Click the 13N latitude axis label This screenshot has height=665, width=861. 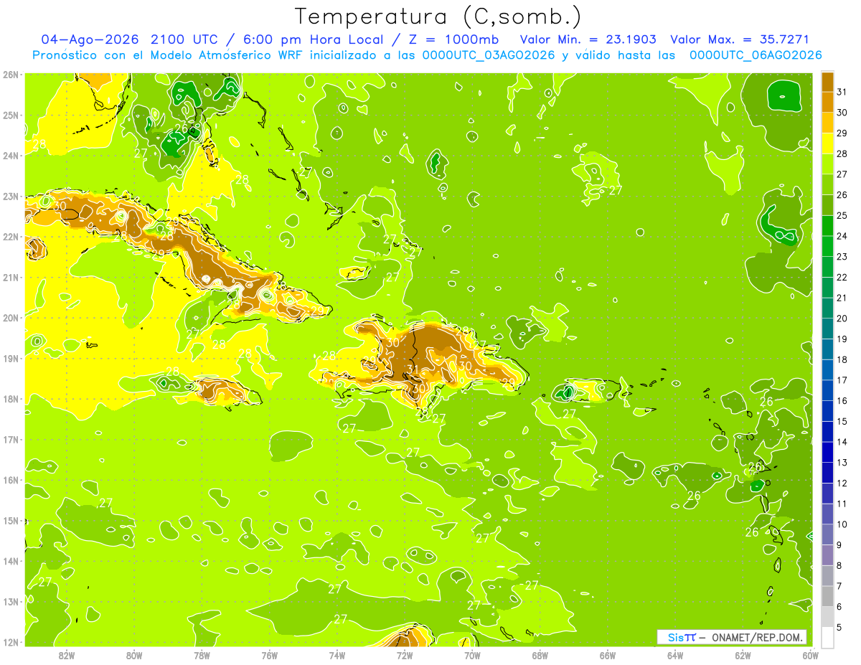[x=11, y=601]
